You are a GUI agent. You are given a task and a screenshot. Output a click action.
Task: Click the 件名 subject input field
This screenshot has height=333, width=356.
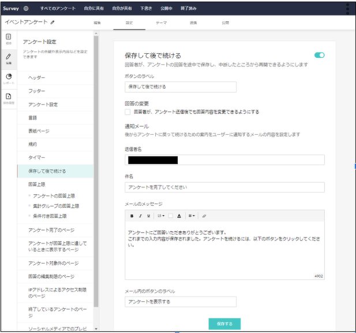(x=224, y=187)
